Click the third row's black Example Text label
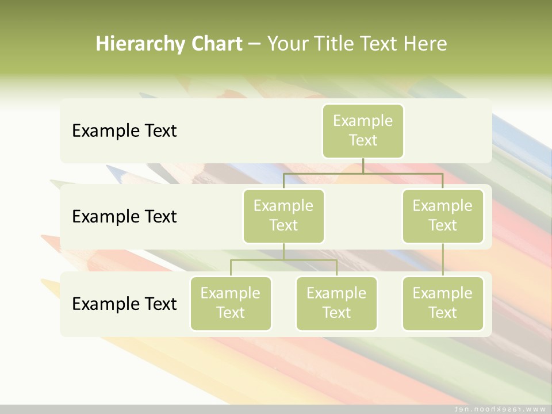The width and height of the screenshot is (552, 414). pyautogui.click(x=124, y=304)
